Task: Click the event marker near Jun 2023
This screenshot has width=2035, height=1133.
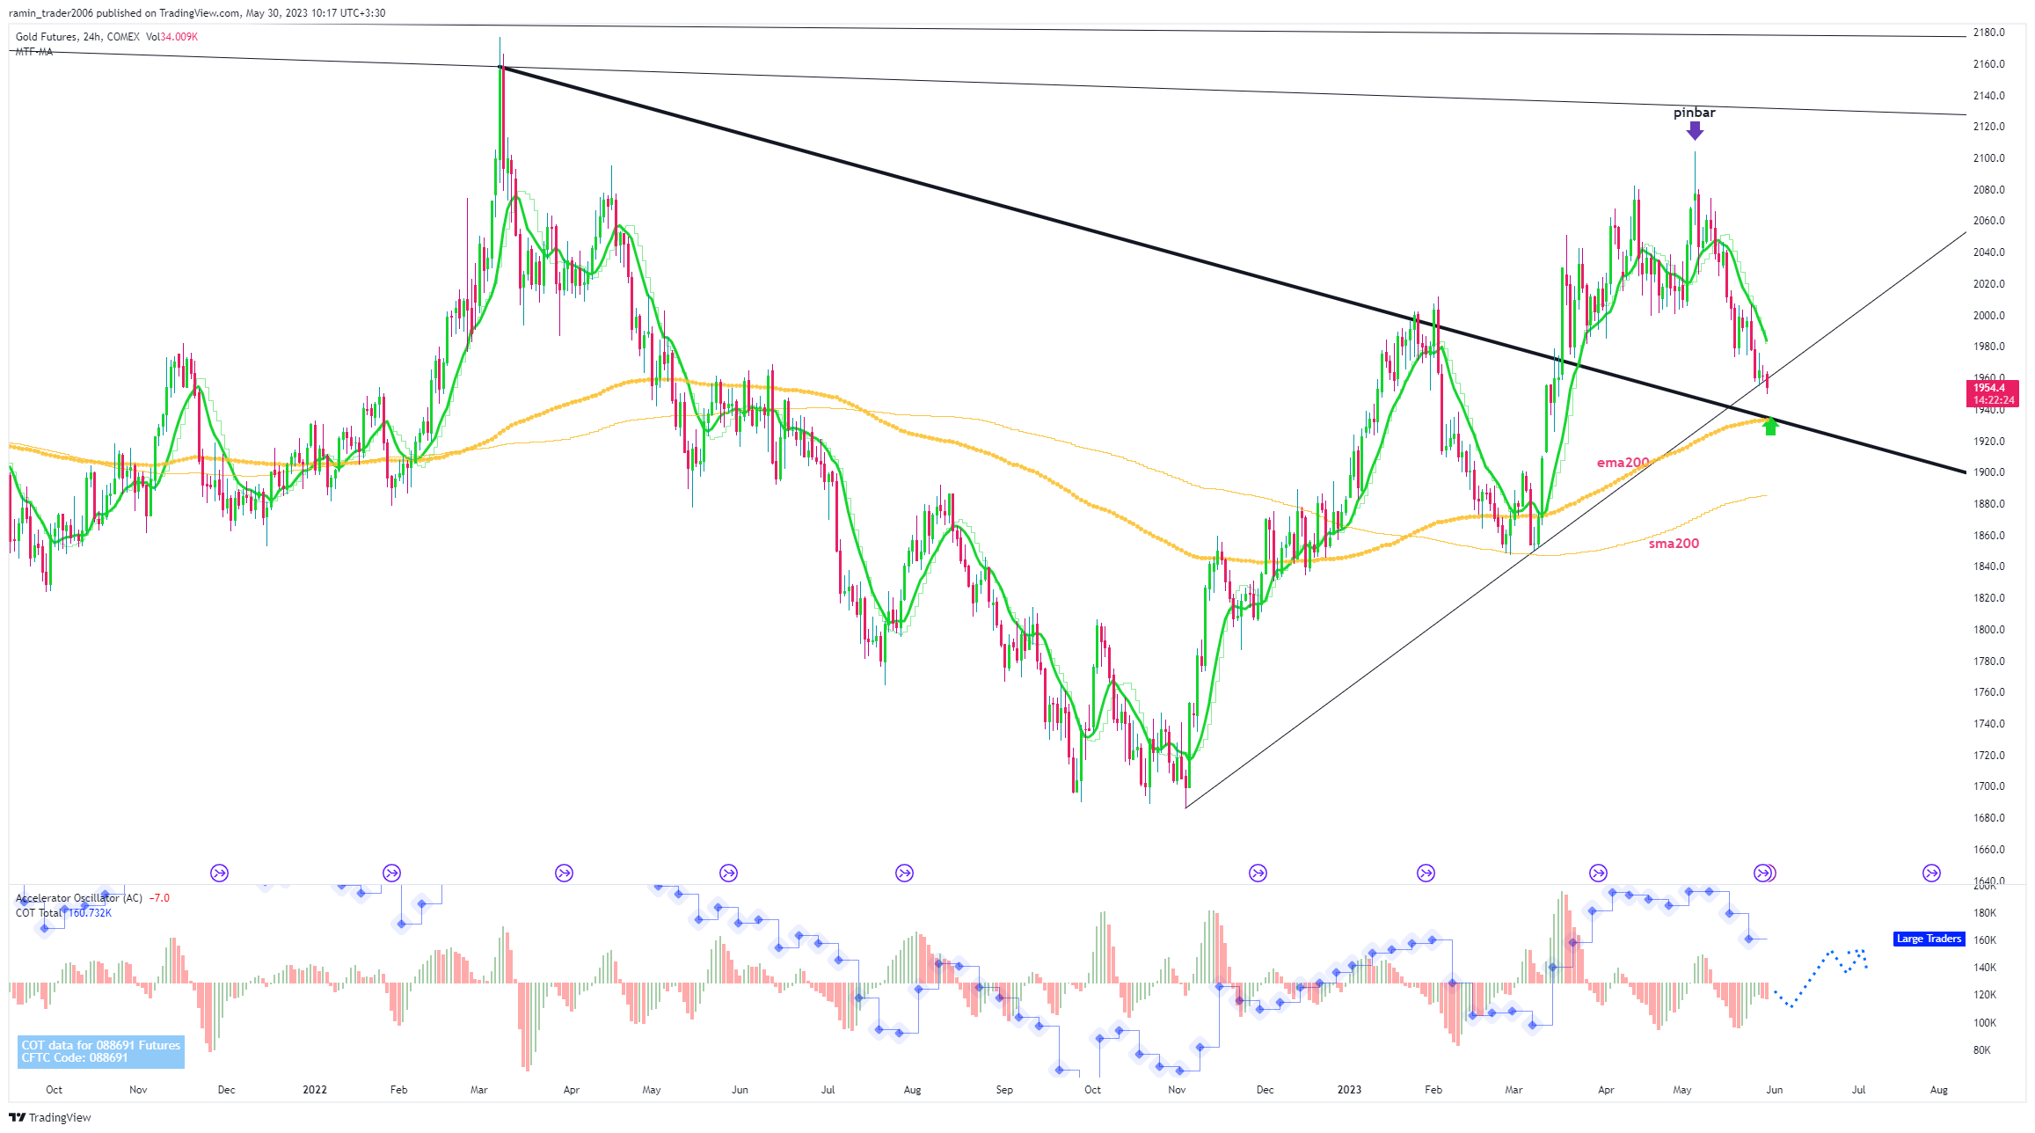Action: 1765,874
